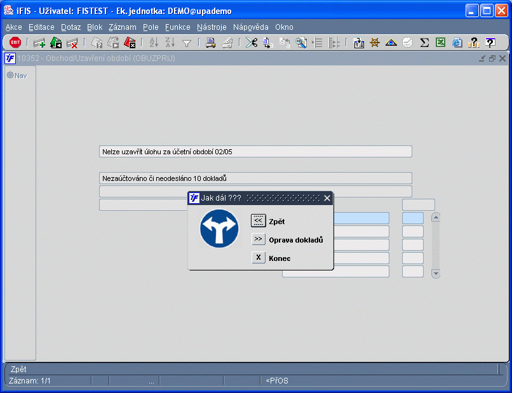Click field showing Nezaúčtováno či neodesláno 10 dokladů
The image size is (512, 393).
click(x=255, y=178)
